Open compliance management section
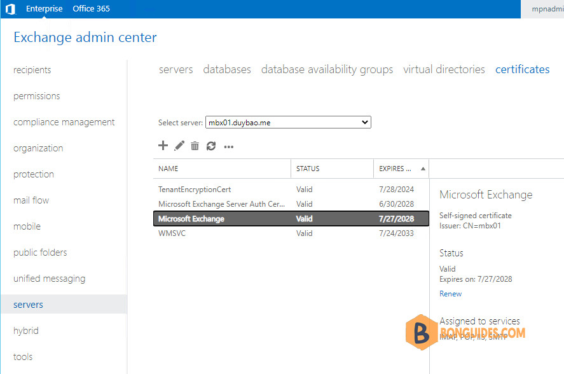The height and width of the screenshot is (374, 564). pyautogui.click(x=64, y=122)
